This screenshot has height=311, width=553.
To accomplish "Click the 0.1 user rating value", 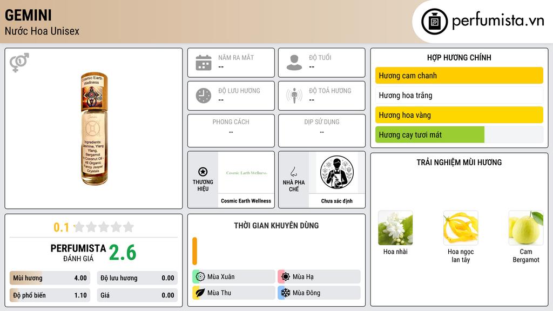I will [x=61, y=227].
